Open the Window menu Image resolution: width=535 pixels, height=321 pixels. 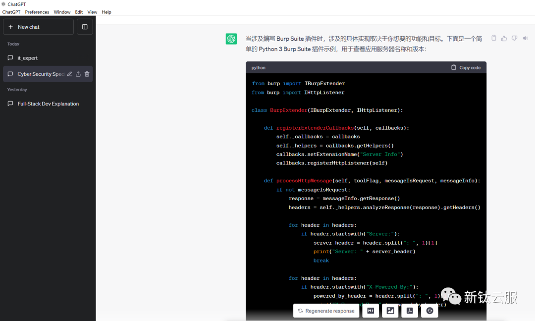click(62, 12)
